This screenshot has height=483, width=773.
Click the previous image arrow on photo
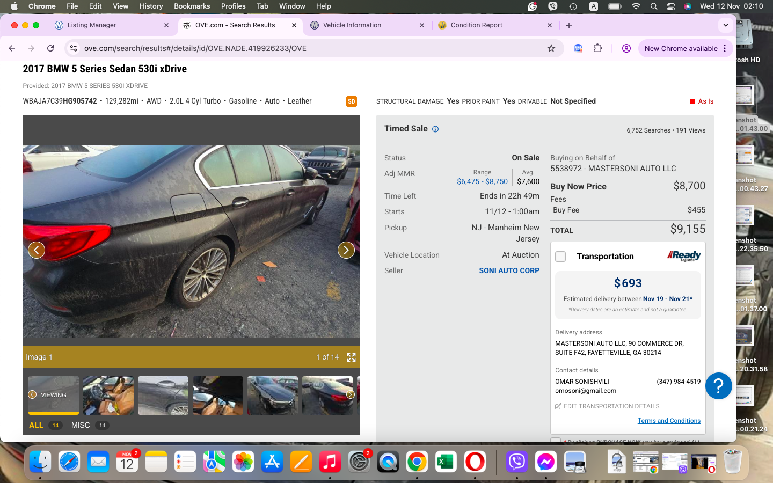click(37, 250)
